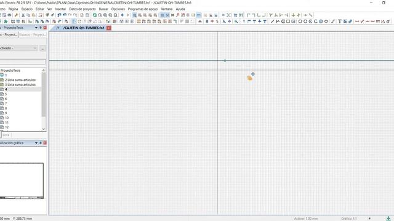
Task: Select page 2 Lista suma articulos
Action: pyautogui.click(x=20, y=80)
